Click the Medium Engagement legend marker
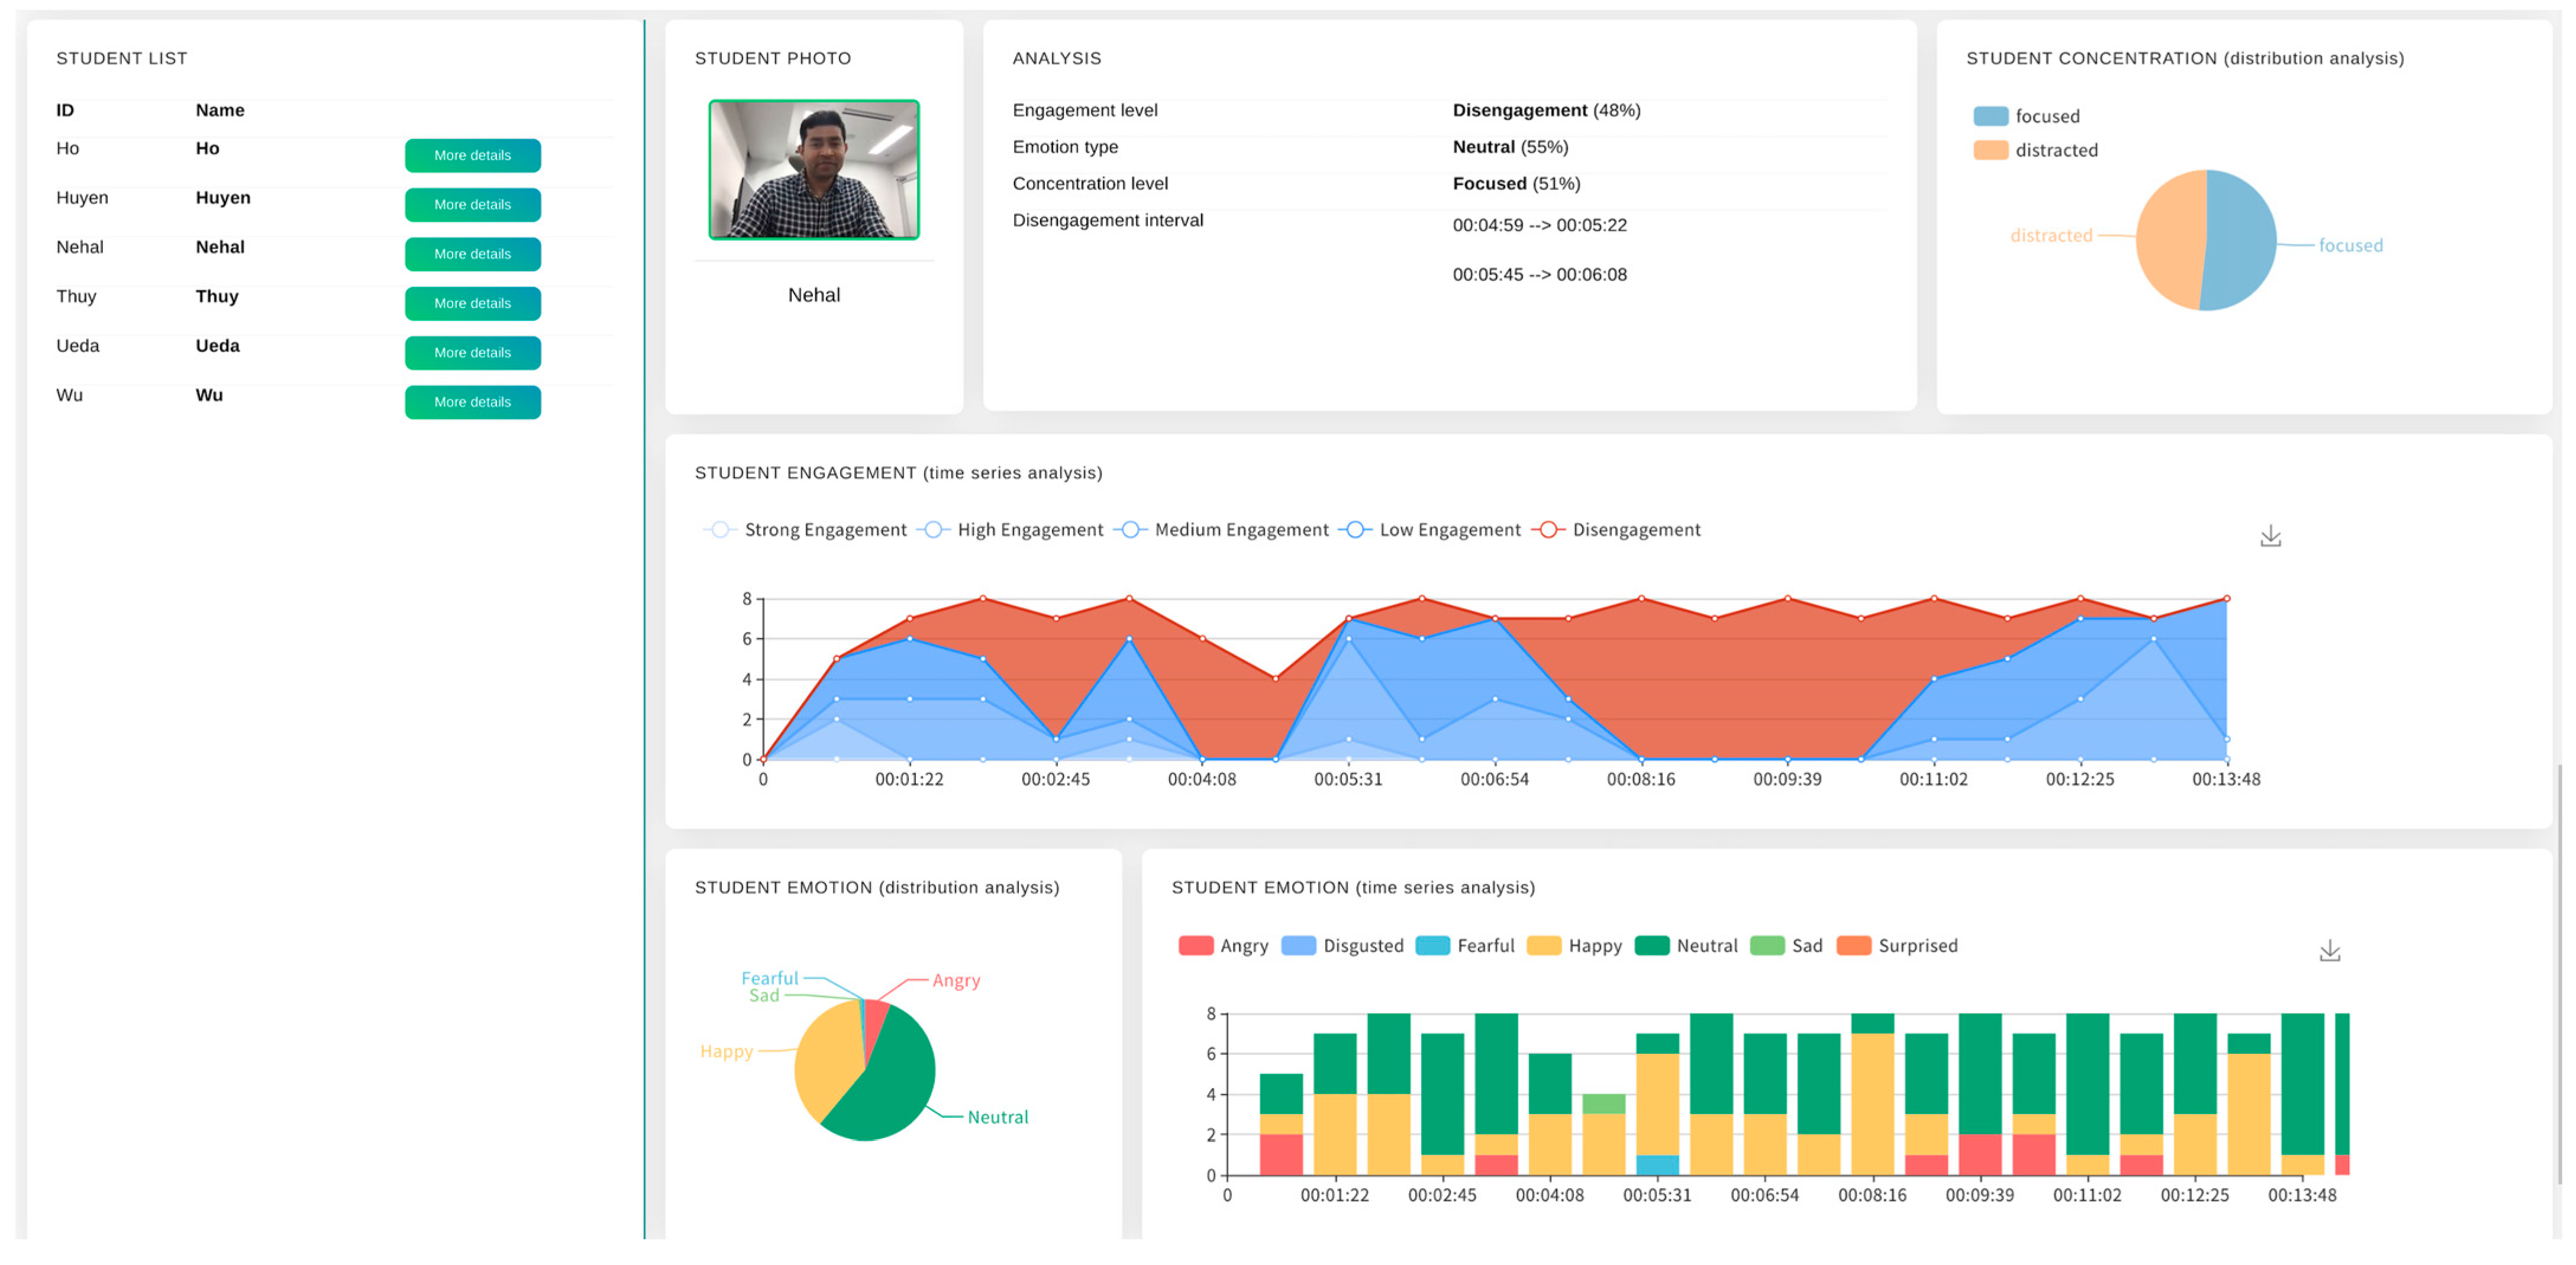This screenshot has height=1265, width=2576. 1131,529
